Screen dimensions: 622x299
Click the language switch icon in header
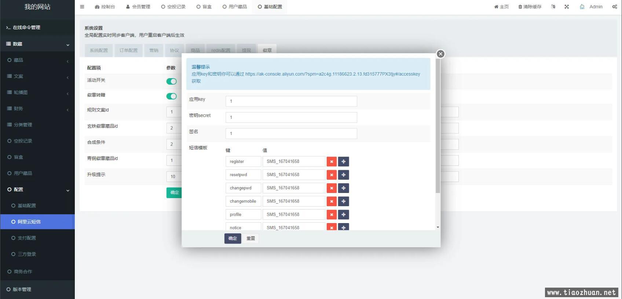(553, 7)
